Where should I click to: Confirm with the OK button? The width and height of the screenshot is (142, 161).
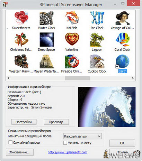[122, 143]
